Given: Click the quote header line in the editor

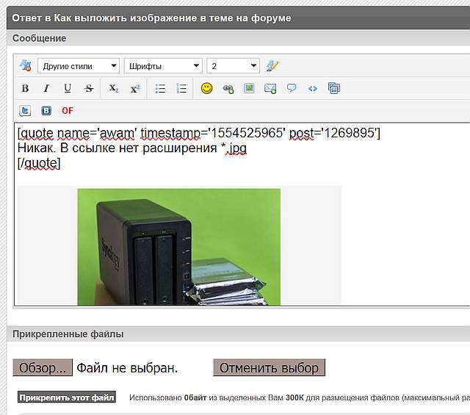Looking at the screenshot, I should coord(199,133).
